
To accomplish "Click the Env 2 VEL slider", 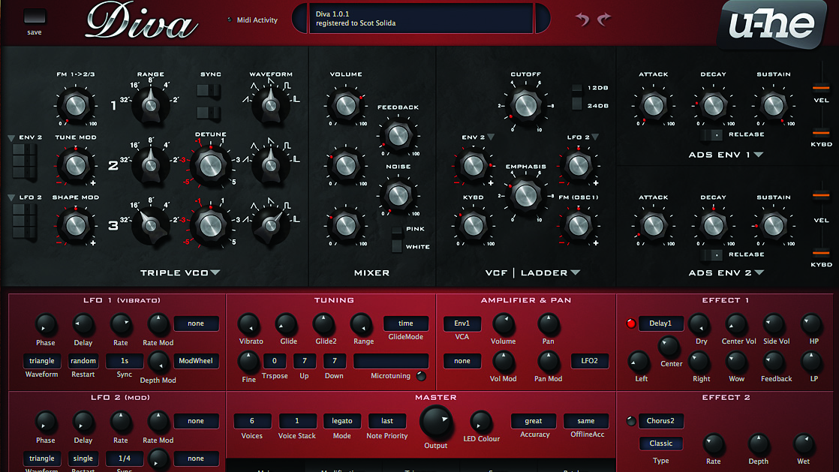I will (x=821, y=195).
